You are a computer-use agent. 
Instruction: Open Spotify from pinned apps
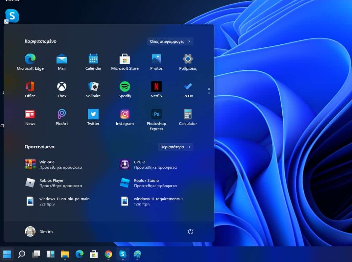(x=125, y=89)
